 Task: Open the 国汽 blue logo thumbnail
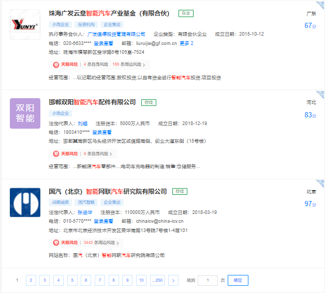click(25, 203)
